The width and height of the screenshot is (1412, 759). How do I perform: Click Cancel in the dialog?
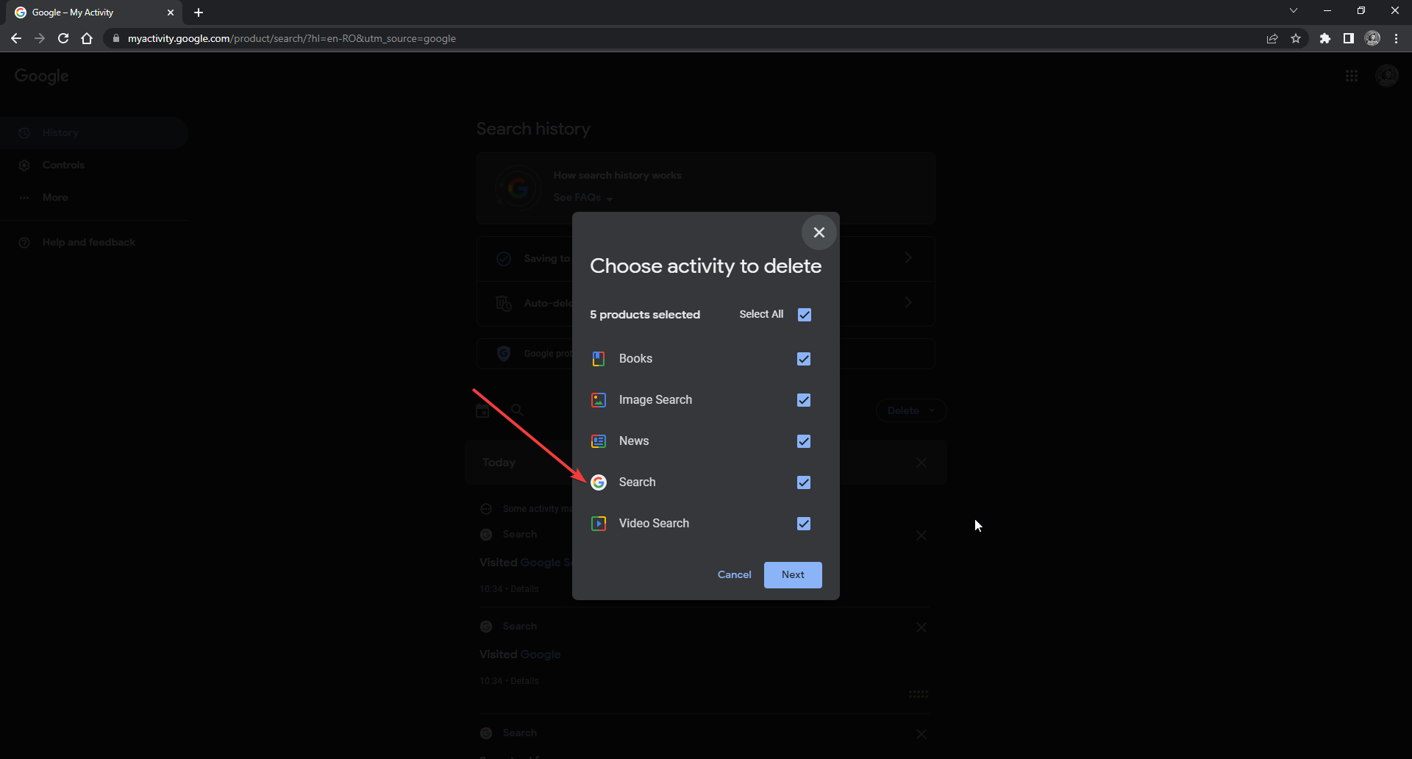[734, 574]
